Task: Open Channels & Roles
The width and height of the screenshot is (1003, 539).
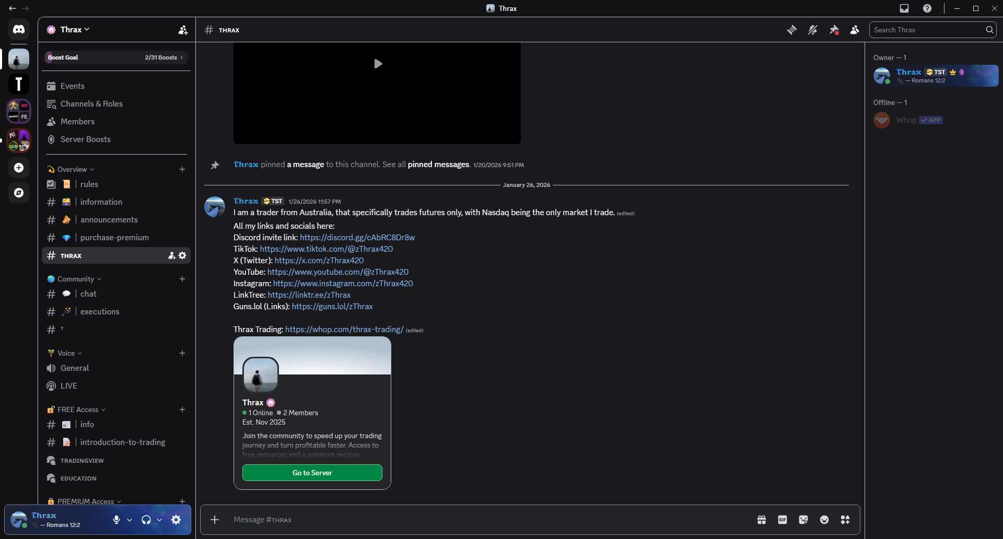Action: [116, 104]
